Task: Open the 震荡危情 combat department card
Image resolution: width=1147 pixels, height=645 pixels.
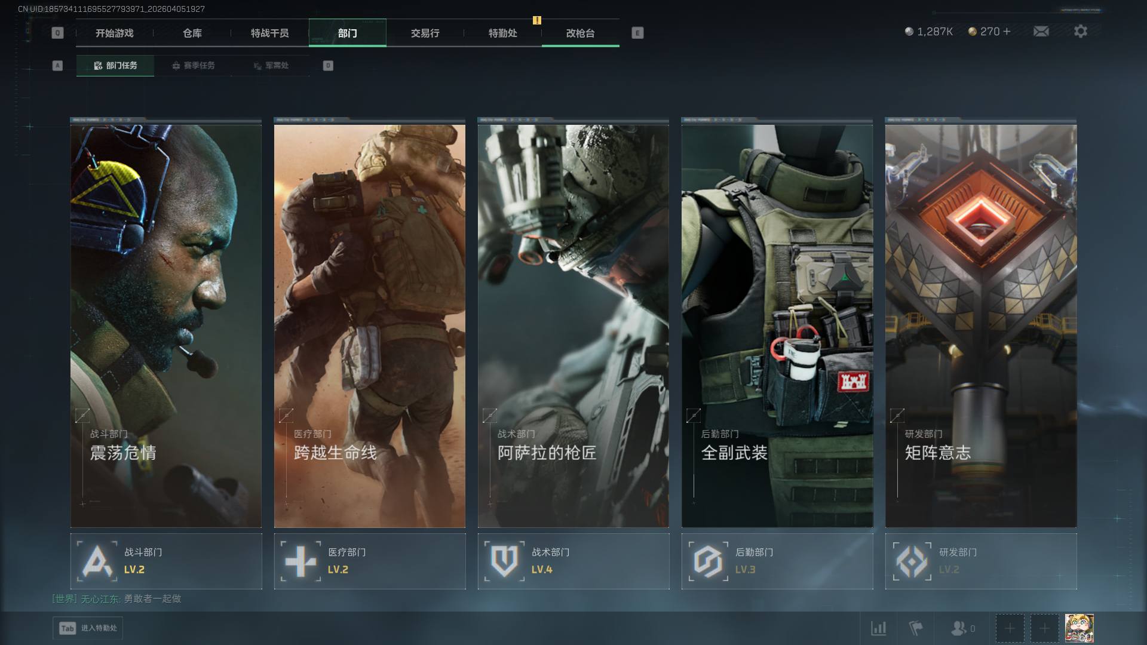Action: (x=166, y=325)
